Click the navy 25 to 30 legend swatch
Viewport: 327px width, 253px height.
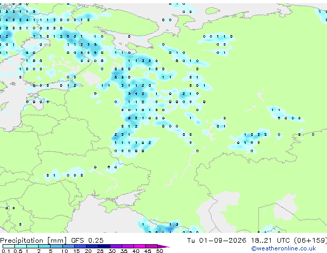[x=104, y=246]
